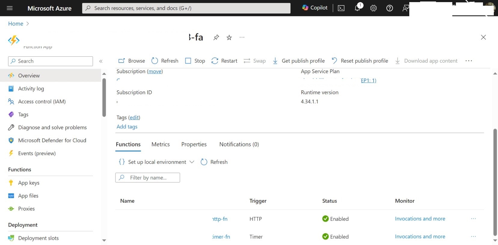The image size is (498, 245).
Task: Switch to the Metrics tab
Action: (161, 144)
